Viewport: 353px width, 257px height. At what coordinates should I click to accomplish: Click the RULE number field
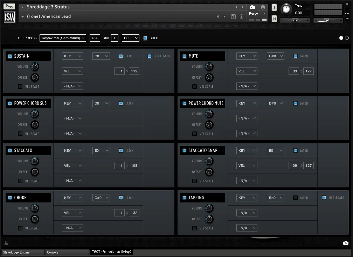(x=115, y=38)
